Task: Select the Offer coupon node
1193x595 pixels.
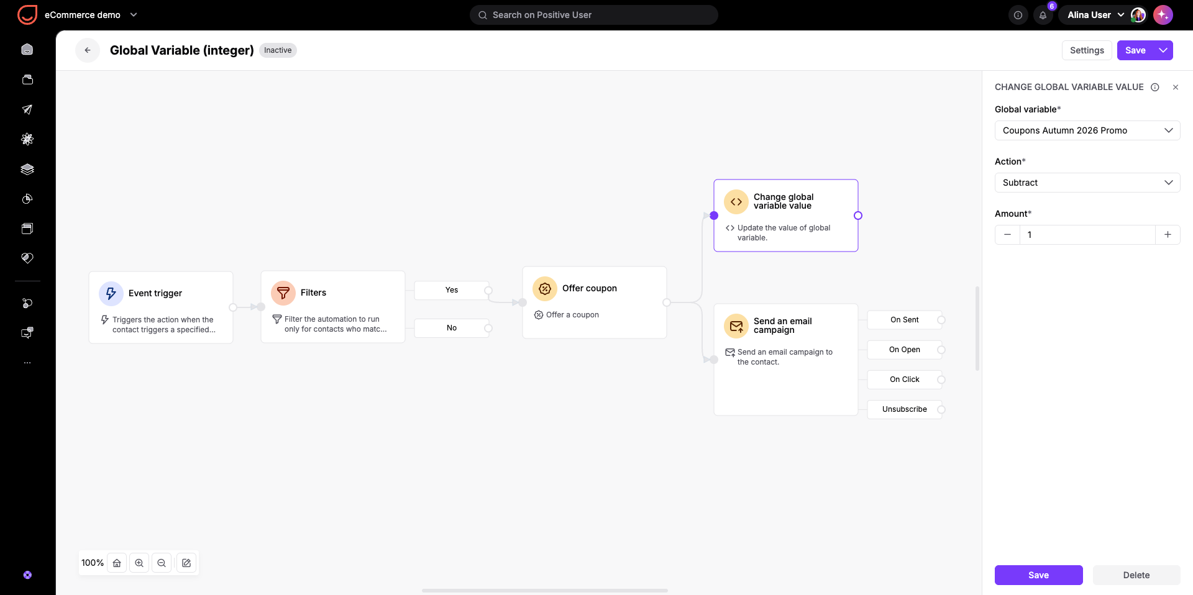Action: click(595, 302)
